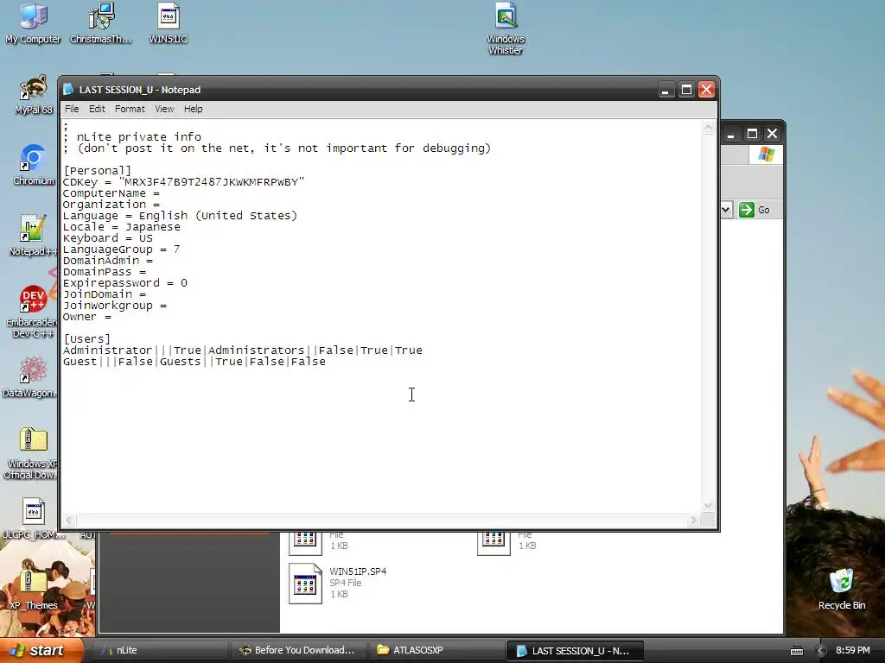Click the Start button

(x=41, y=650)
